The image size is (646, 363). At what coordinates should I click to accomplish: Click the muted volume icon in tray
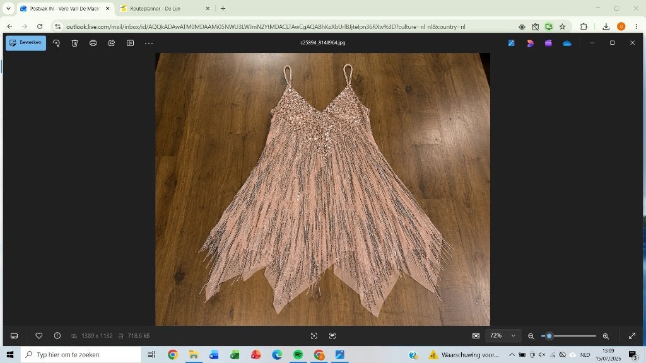[542, 354]
